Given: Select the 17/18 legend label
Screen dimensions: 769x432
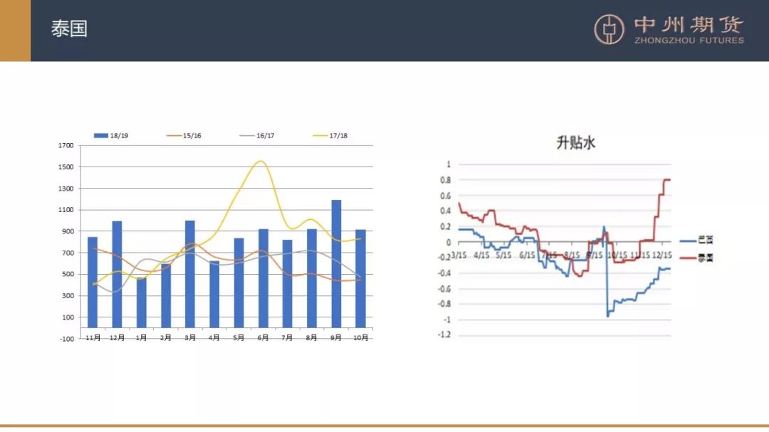Looking at the screenshot, I should (x=338, y=135).
